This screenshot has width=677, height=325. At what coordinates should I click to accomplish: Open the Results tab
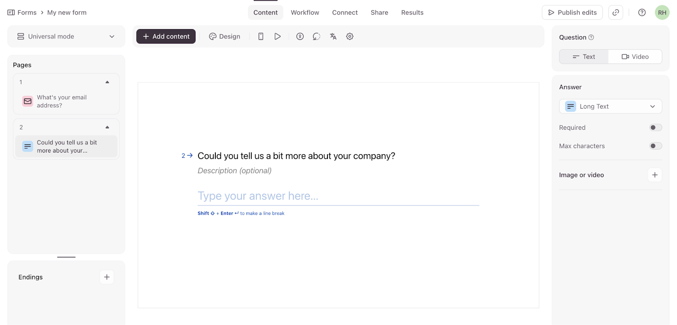pos(412,13)
